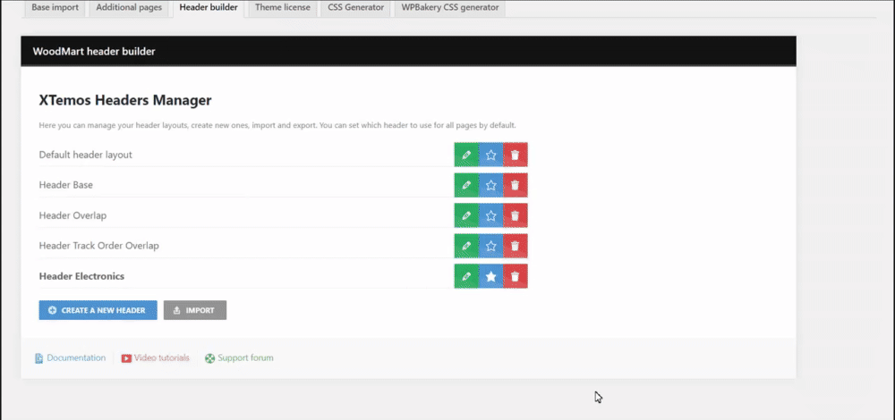Delete Header Overlap with trash icon
This screenshot has height=420, width=895.
click(x=516, y=215)
